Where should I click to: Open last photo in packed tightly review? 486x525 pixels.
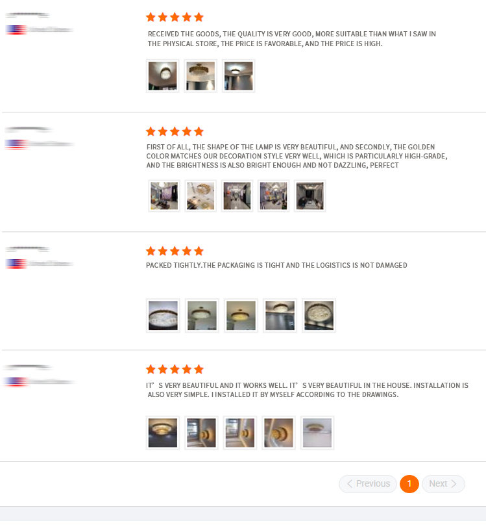point(319,315)
